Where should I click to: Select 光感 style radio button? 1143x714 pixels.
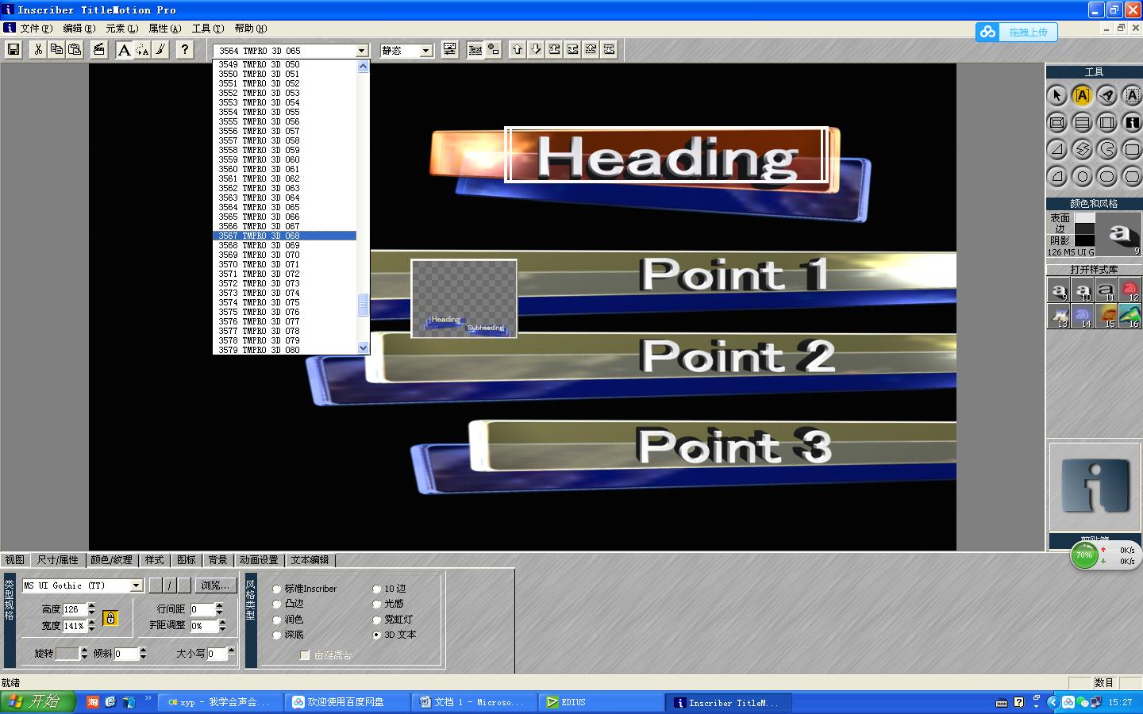(x=377, y=605)
